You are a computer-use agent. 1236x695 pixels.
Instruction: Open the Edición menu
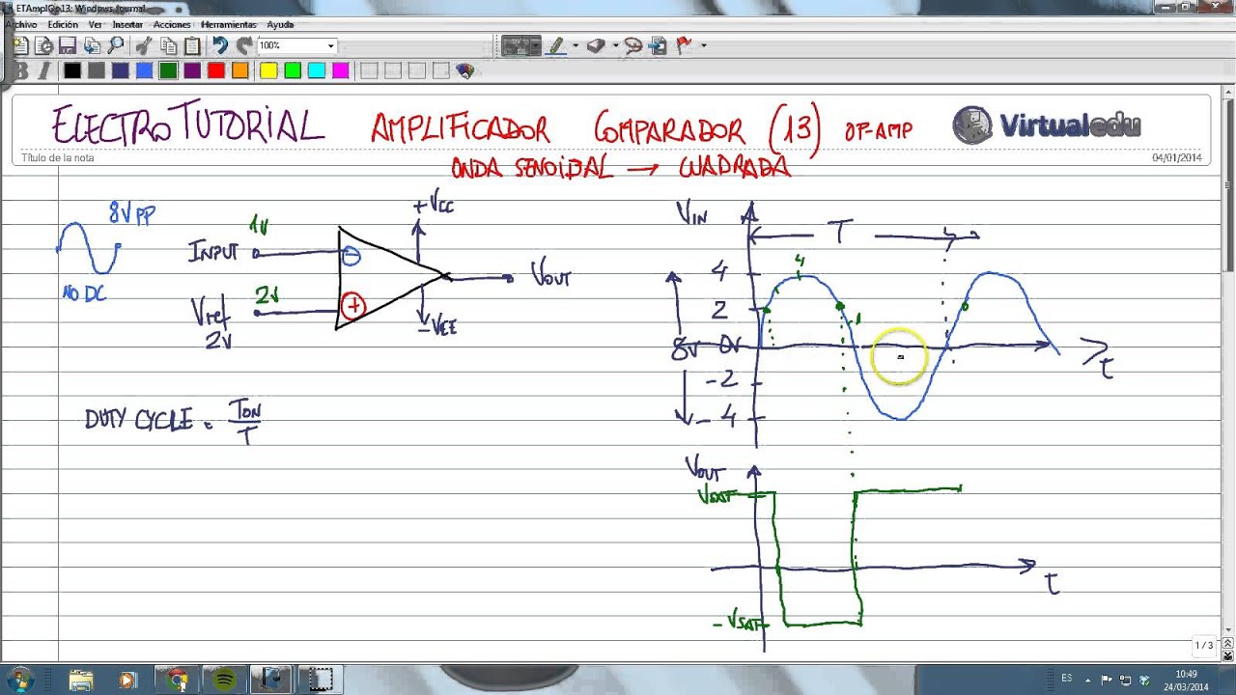coord(63,24)
